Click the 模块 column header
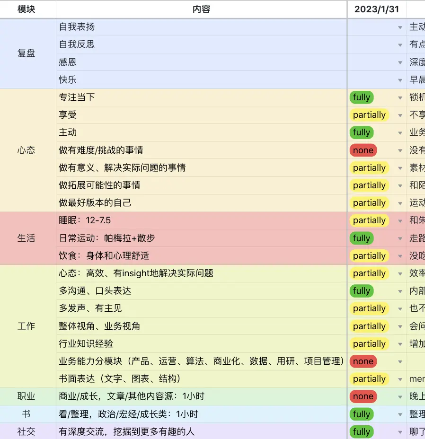 [x=27, y=9]
